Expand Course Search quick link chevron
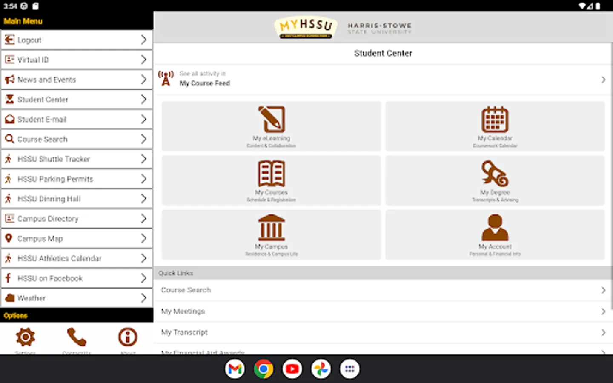This screenshot has height=383, width=613. (603, 290)
